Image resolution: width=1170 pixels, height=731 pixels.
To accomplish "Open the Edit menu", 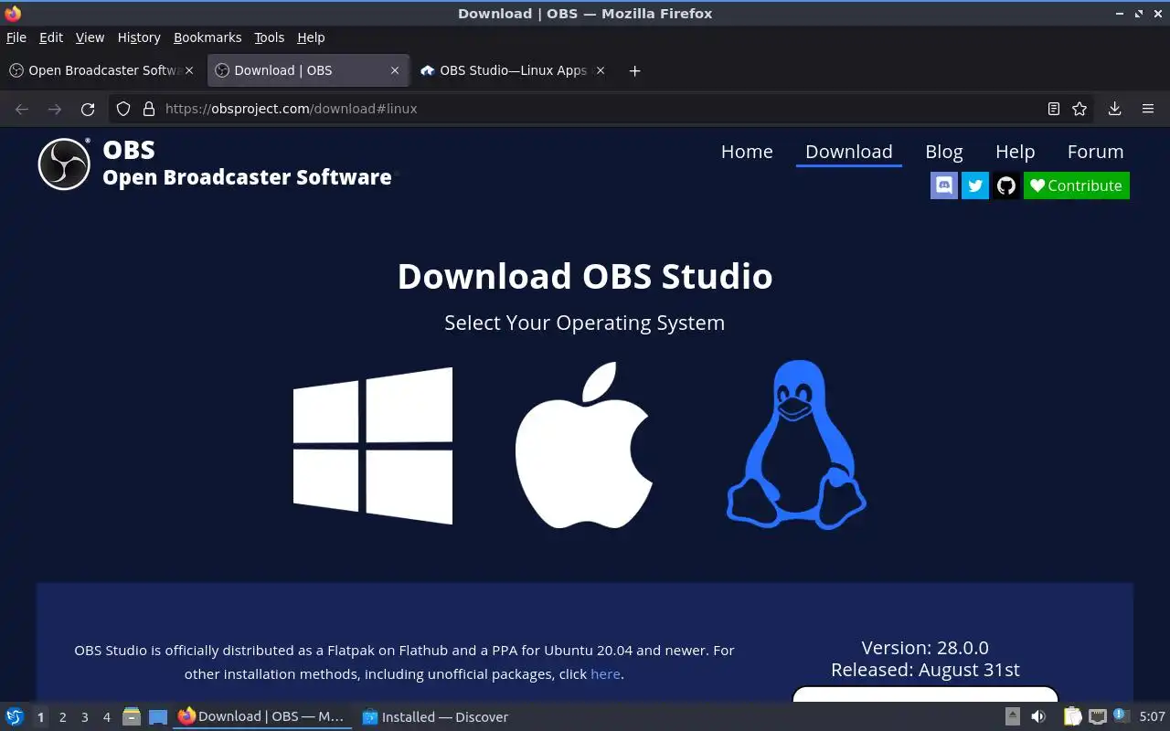I will click(x=51, y=37).
